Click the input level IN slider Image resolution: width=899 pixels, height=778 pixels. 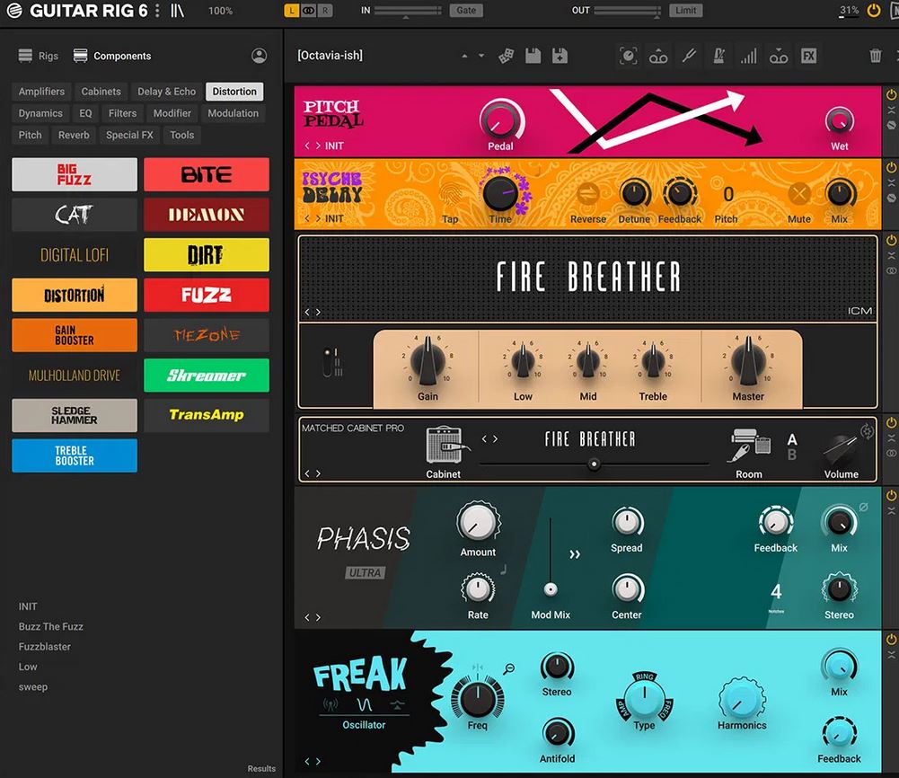click(408, 10)
